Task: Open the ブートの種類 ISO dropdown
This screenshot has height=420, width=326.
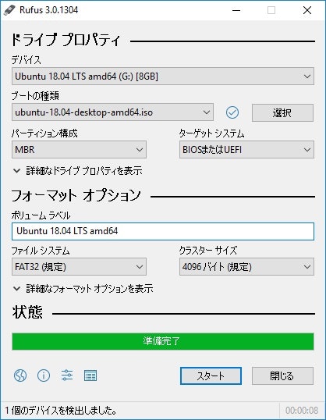Action: point(112,112)
